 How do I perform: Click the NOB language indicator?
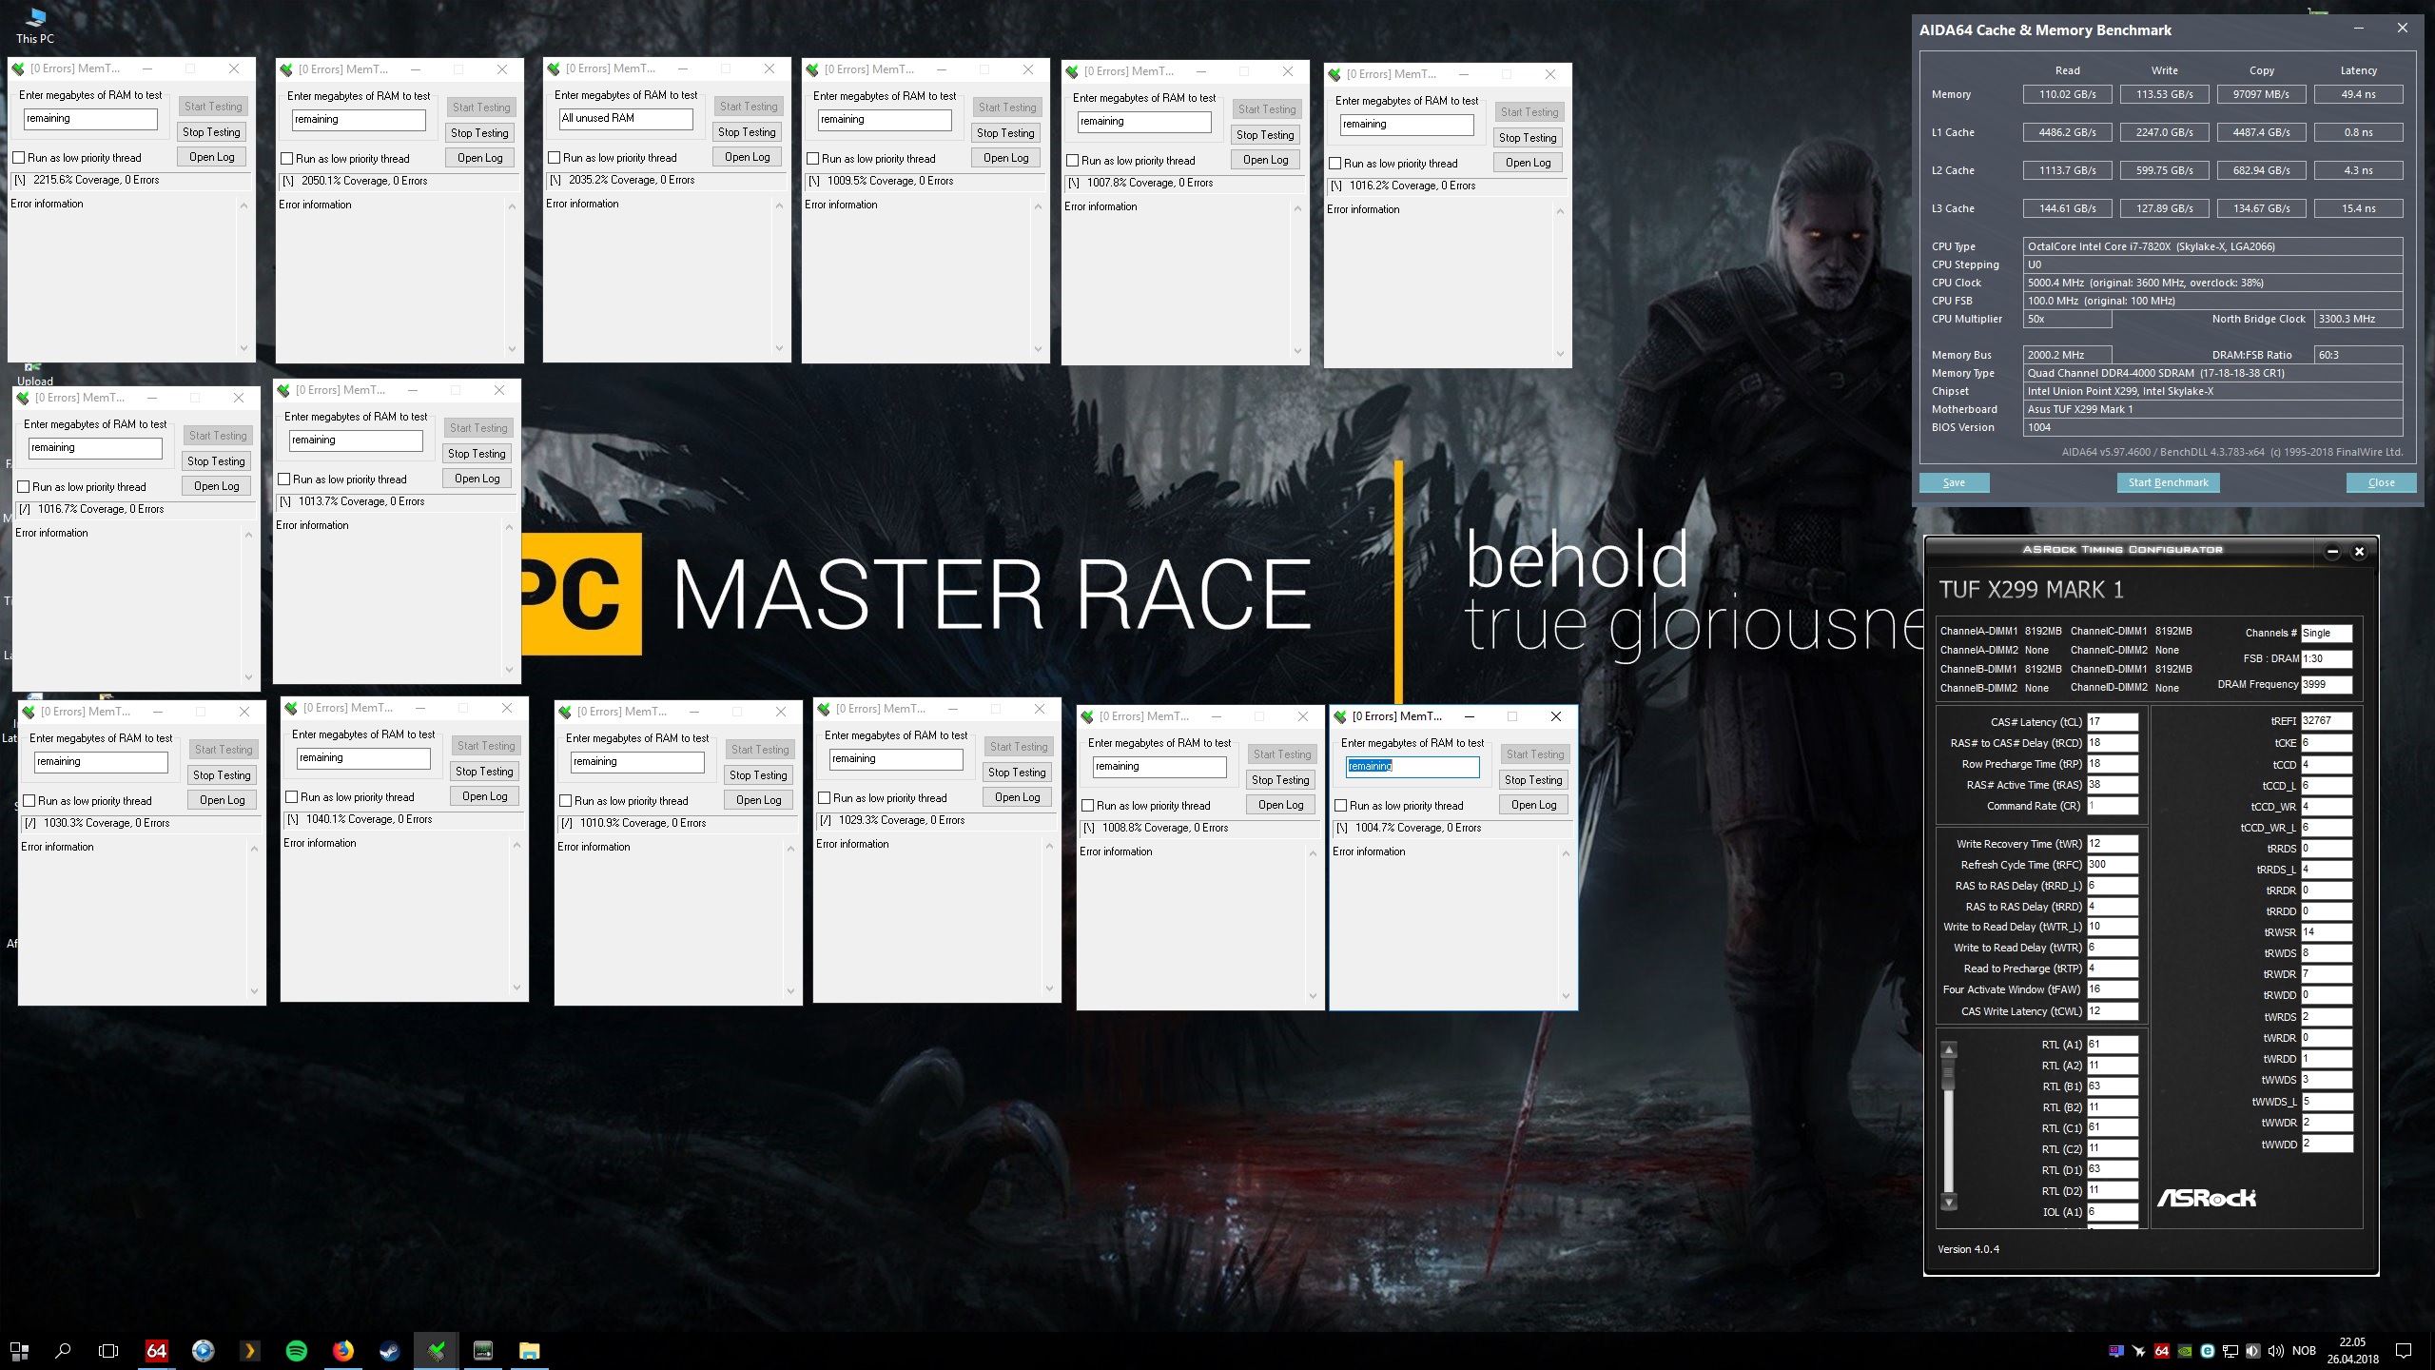tap(2304, 1351)
